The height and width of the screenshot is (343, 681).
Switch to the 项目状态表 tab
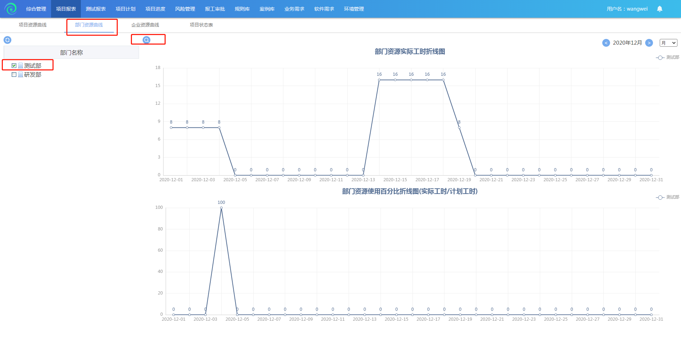(x=201, y=25)
